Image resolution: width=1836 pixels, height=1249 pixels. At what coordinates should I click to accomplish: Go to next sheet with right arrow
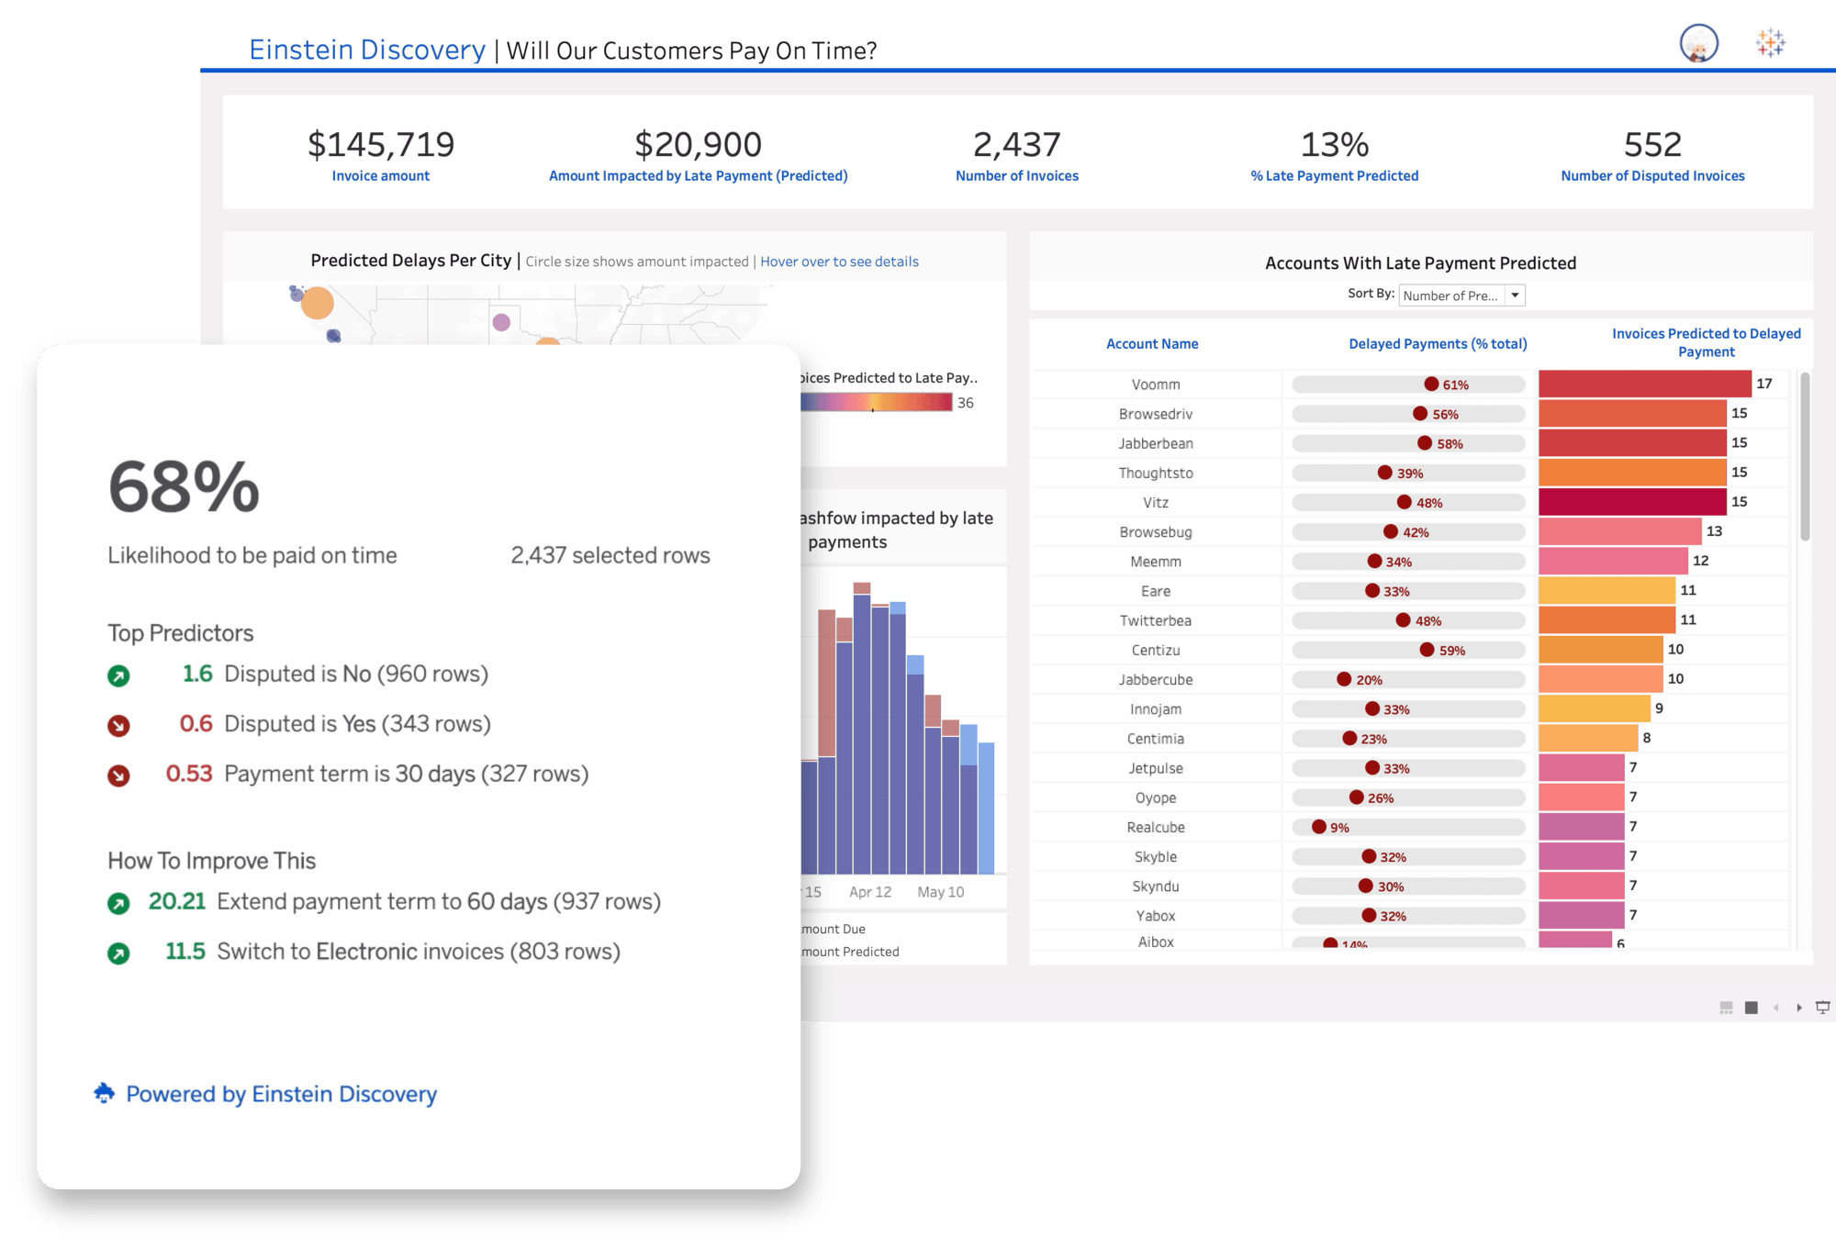[x=1799, y=1008]
